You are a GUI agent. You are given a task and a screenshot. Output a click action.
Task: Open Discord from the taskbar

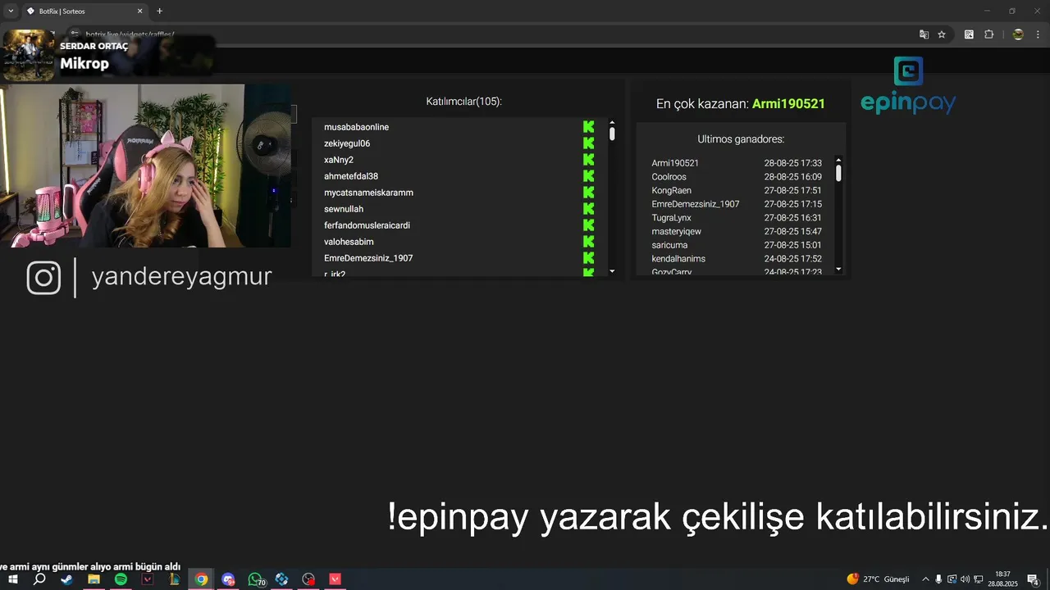click(x=228, y=579)
